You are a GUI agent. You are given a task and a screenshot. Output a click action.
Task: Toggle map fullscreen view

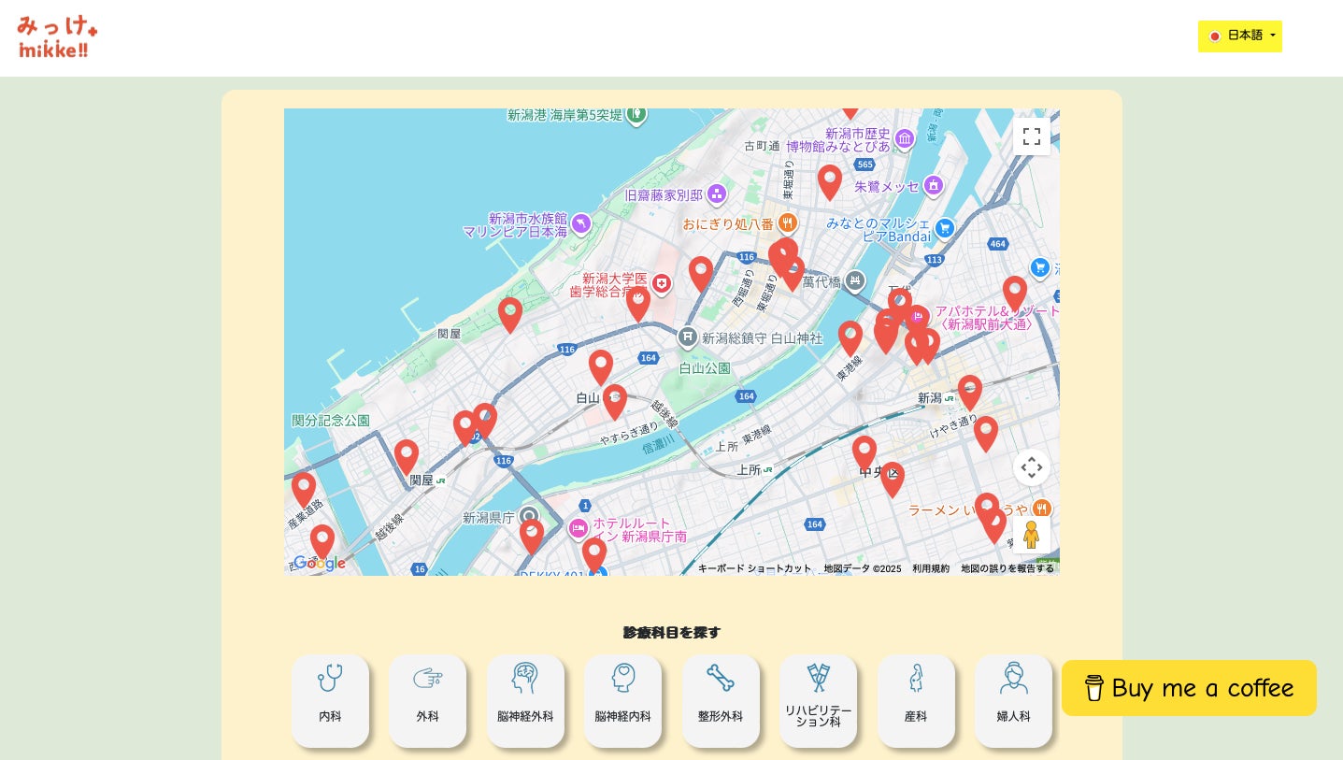(1032, 136)
